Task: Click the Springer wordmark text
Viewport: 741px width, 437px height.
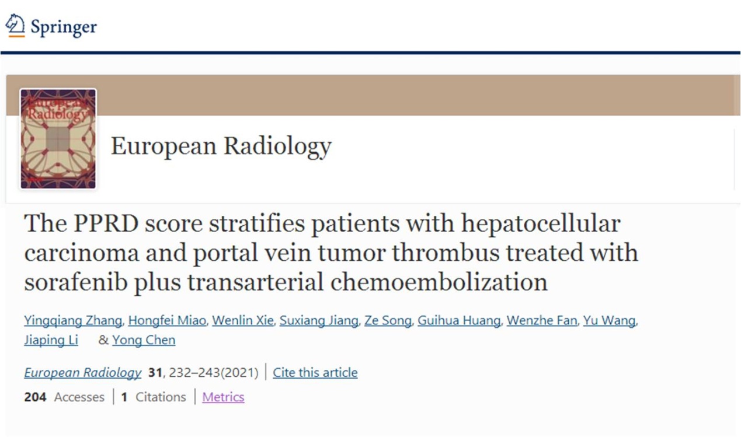Action: 64,27
